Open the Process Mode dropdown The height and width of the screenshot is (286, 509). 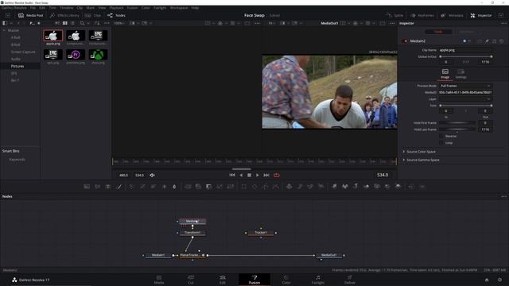point(465,86)
